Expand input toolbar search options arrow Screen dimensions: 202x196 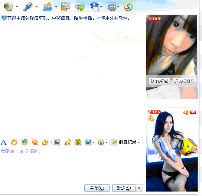[107, 143]
